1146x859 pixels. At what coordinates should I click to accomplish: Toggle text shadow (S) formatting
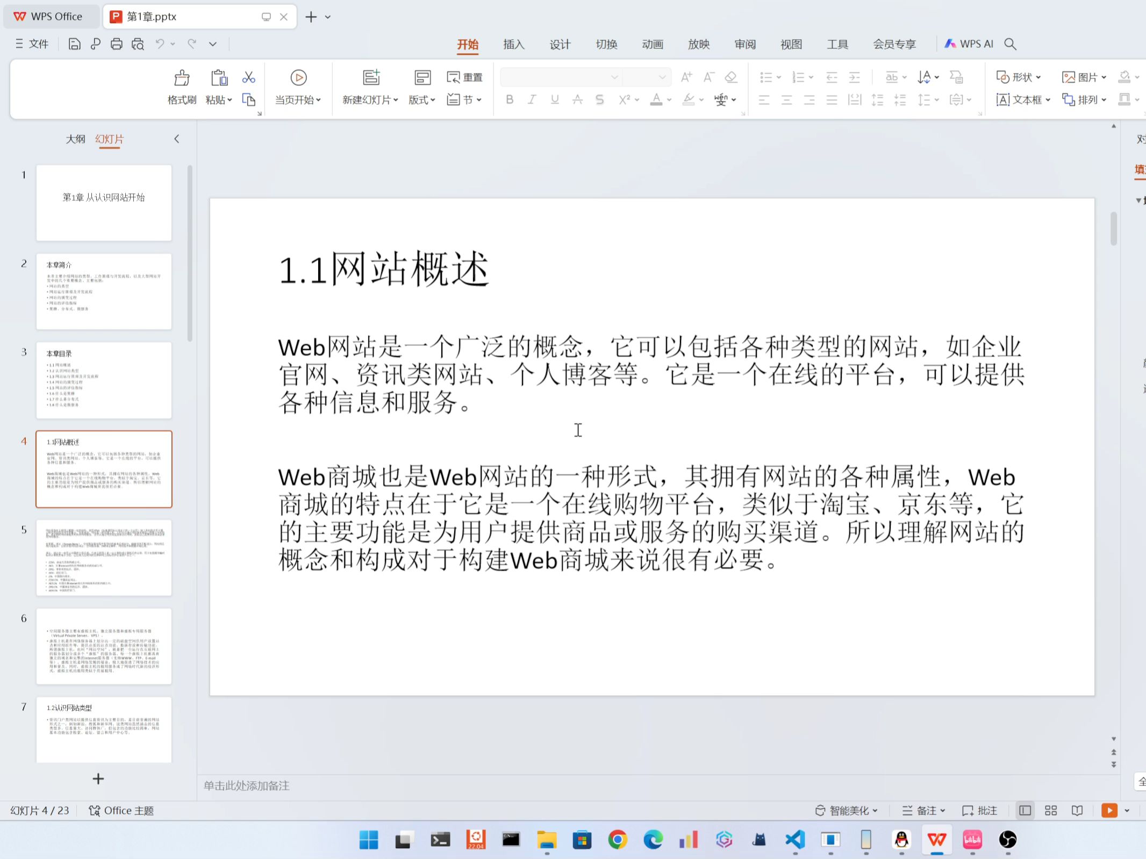pos(600,99)
